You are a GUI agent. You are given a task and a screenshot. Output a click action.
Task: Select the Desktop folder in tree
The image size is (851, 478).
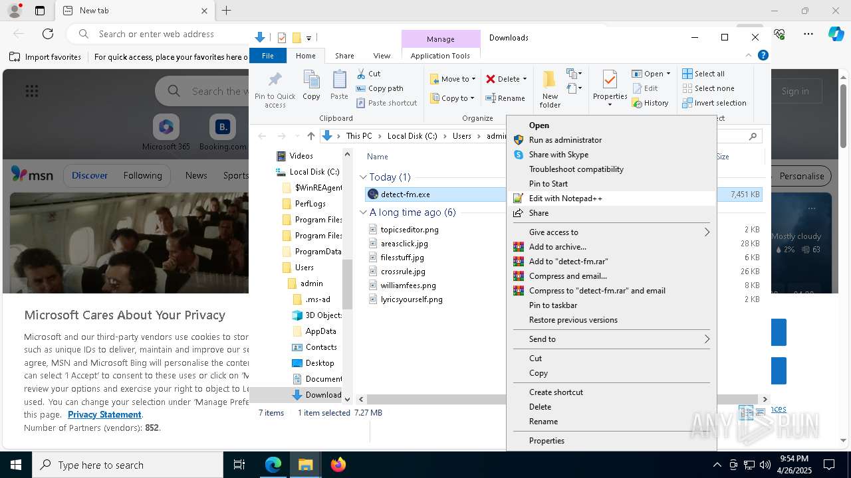click(320, 363)
